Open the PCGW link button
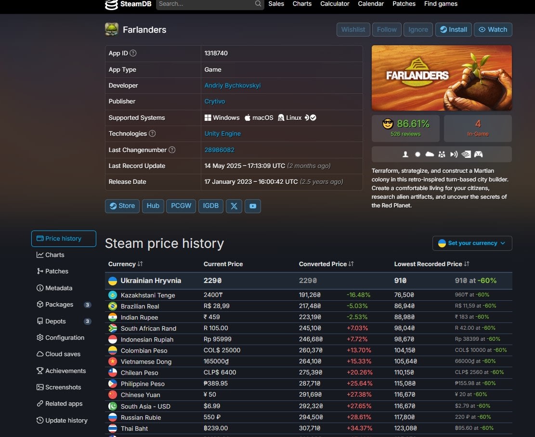The height and width of the screenshot is (437, 535). 181,206
